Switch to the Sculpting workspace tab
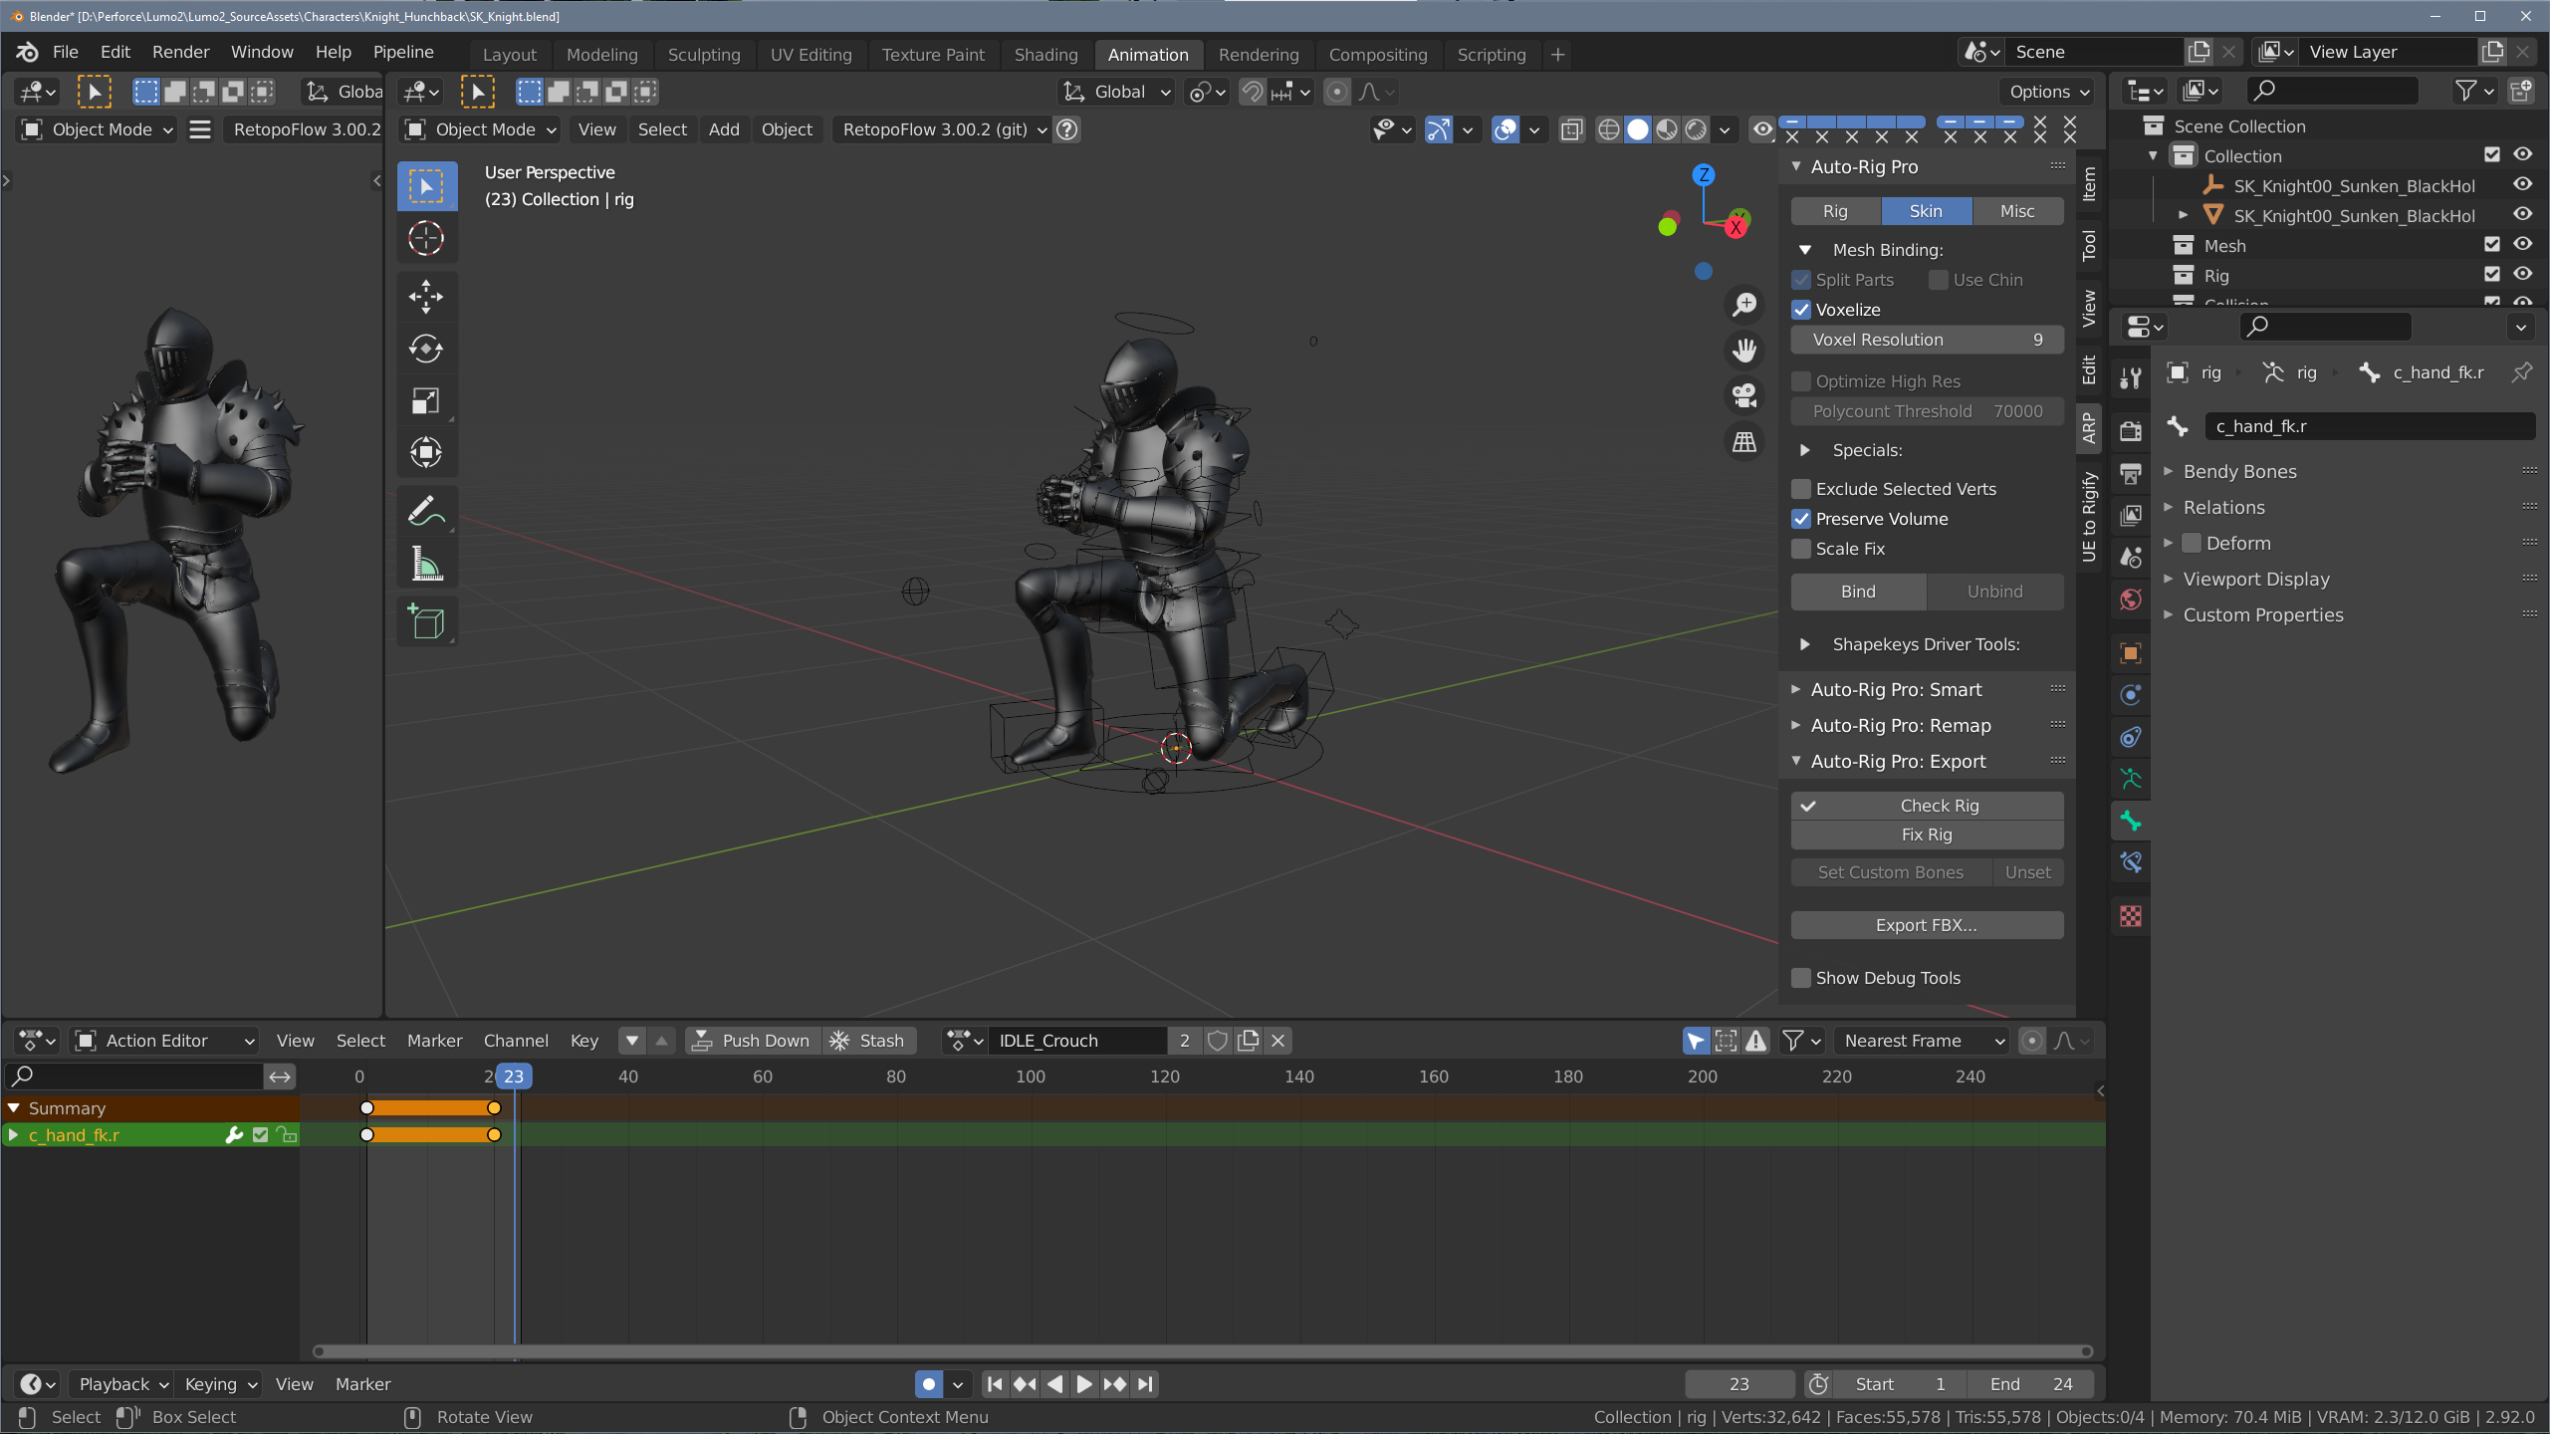Image resolution: width=2550 pixels, height=1434 pixels. pos(703,55)
